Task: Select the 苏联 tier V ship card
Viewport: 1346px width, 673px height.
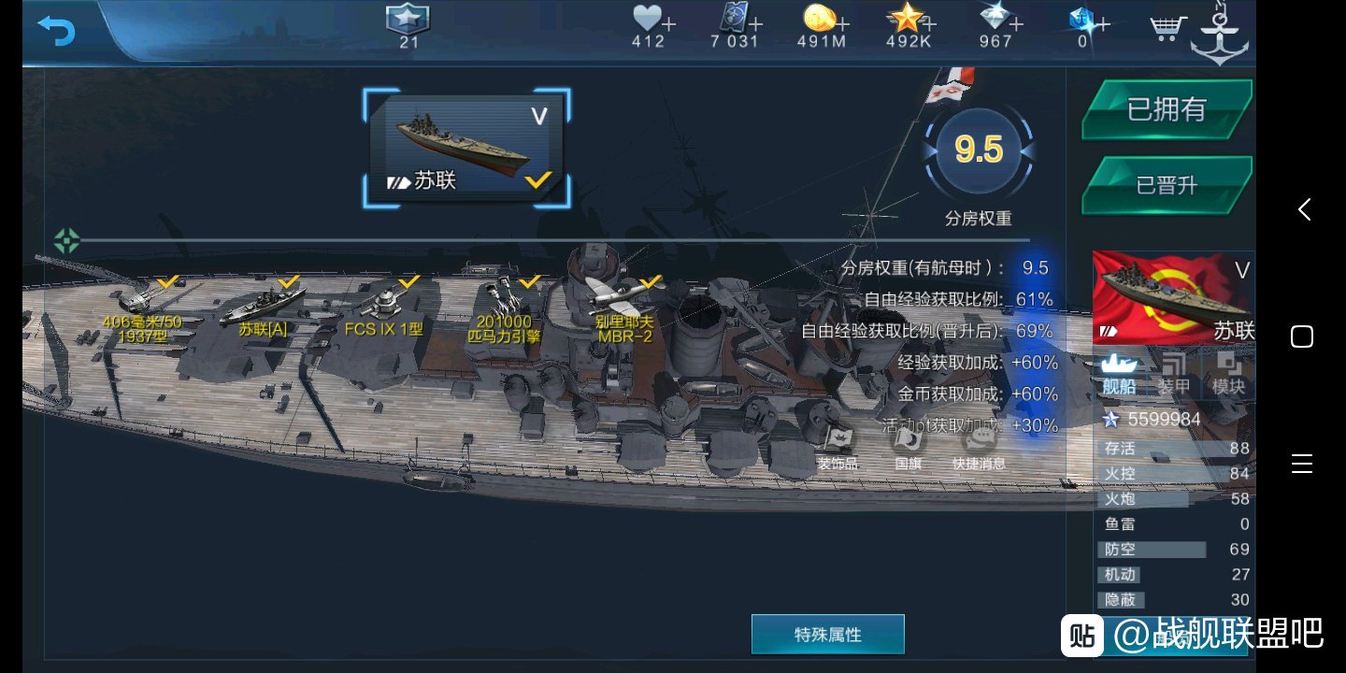Action: tap(466, 148)
